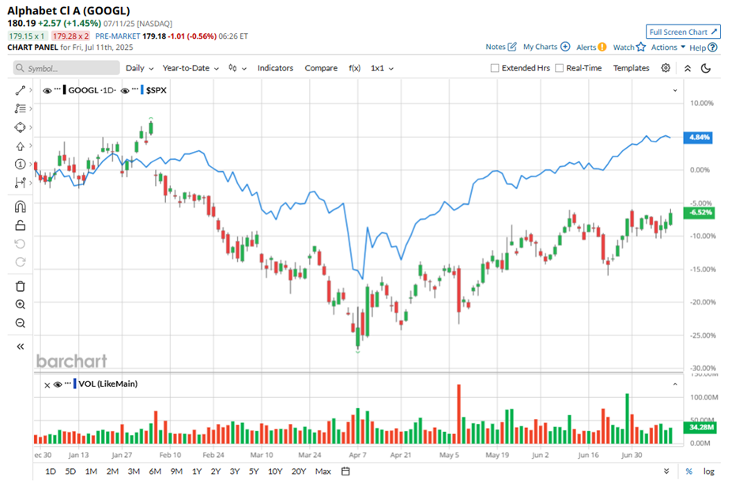Select the Max range
Viewport: 743px width, 488px height.
pos(323,471)
